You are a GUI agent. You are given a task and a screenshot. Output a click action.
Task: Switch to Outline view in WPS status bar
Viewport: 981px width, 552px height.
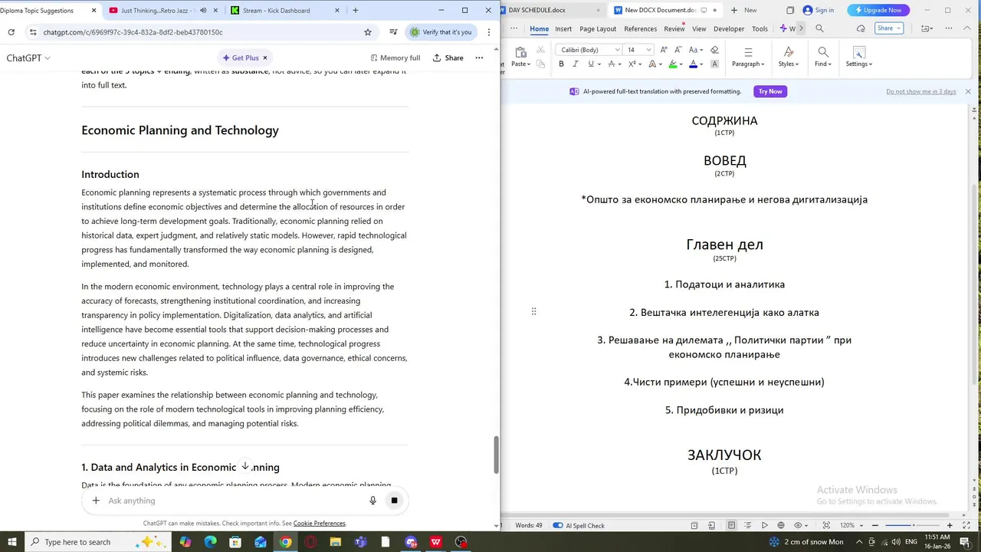pos(748,525)
